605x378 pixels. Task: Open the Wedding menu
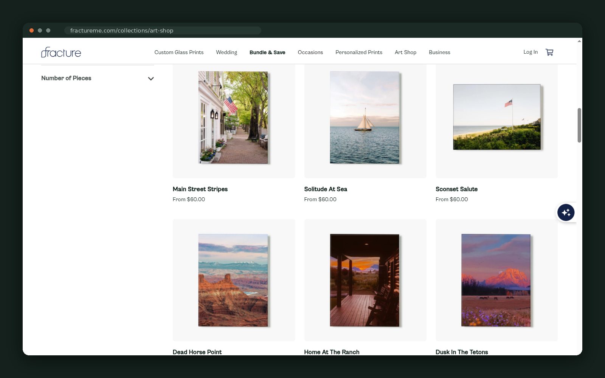point(226,52)
